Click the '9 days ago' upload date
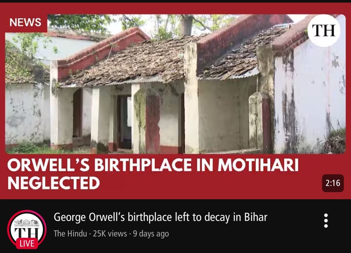 tap(151, 234)
